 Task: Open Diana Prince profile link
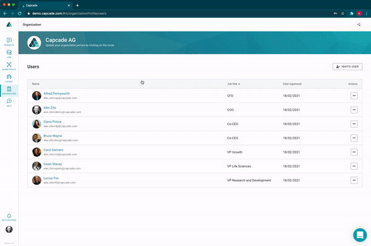click(53, 121)
